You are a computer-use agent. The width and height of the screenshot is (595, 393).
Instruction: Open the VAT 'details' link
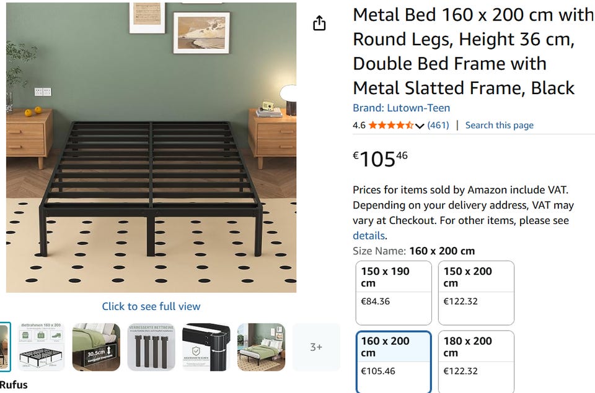tap(369, 236)
